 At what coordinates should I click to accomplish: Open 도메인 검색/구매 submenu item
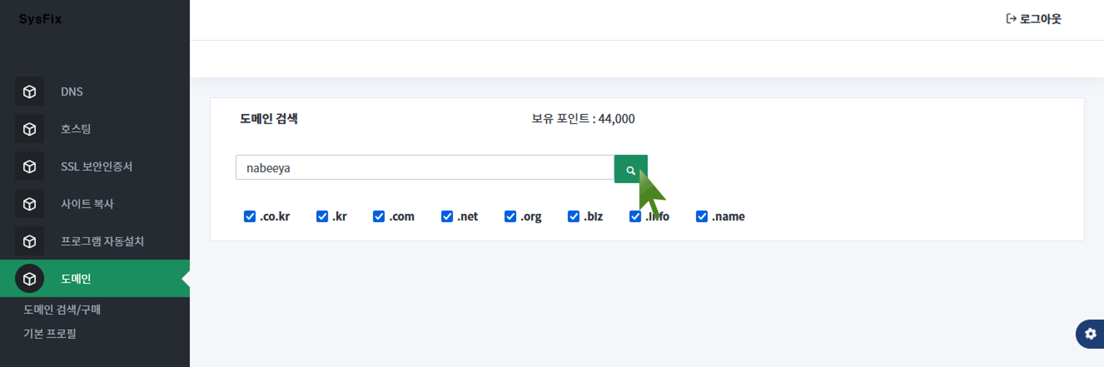(62, 310)
